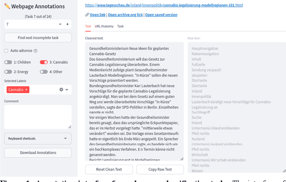Toggle the 2: Energy switch

click(x=8, y=71)
